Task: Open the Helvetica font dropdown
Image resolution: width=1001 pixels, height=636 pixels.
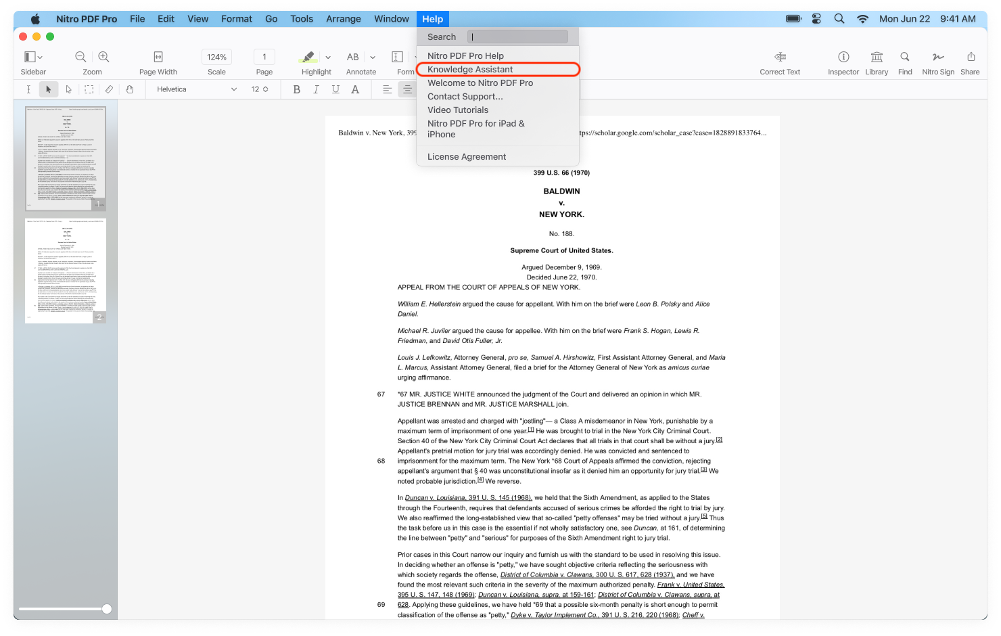Action: click(196, 89)
